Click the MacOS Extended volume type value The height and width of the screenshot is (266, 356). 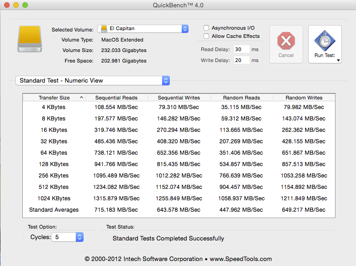pyautogui.click(x=122, y=40)
